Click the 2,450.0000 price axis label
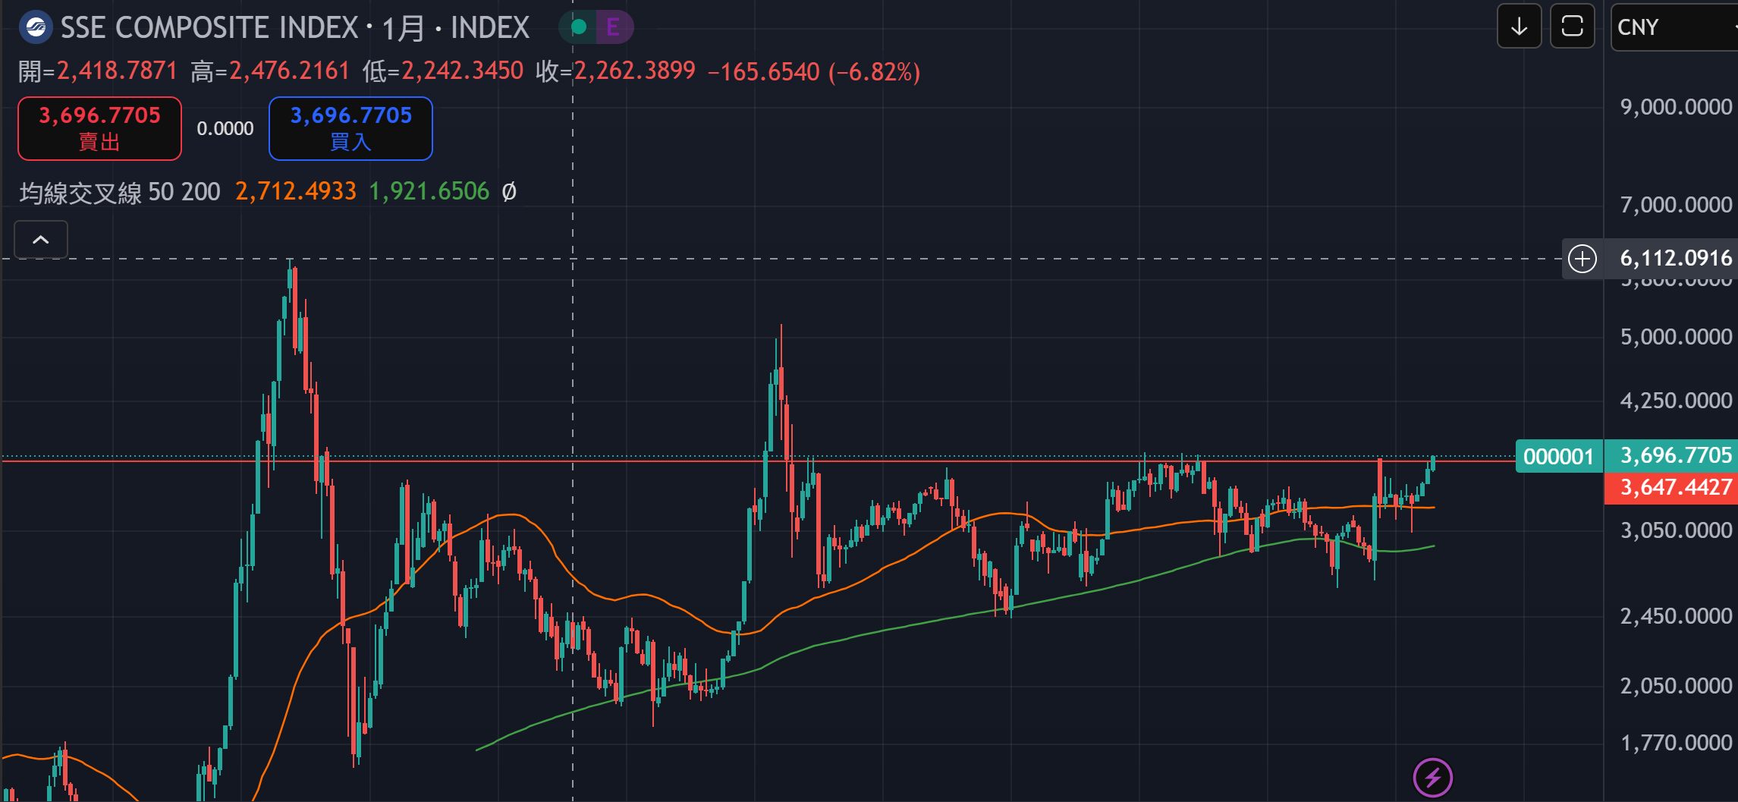This screenshot has width=1738, height=802. (1676, 616)
